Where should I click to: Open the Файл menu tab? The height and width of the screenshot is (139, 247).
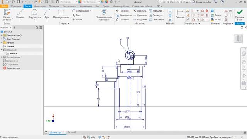click(4, 6)
